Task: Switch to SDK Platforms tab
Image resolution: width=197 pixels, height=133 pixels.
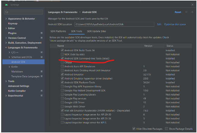Action: 58,31
